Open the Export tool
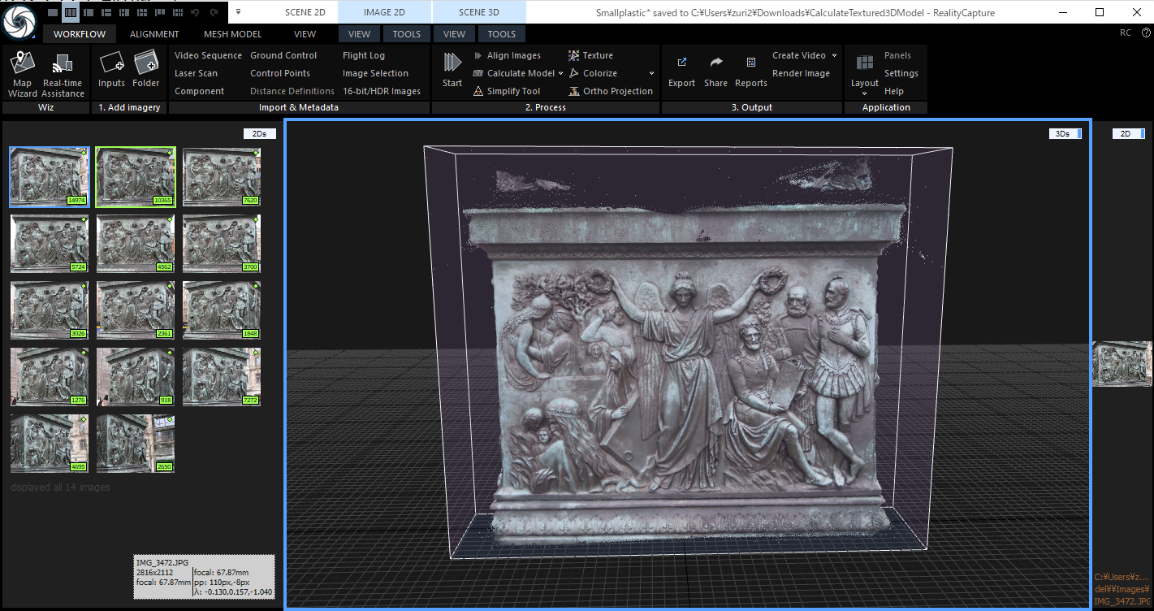Viewport: 1154px width, 611px height. (681, 71)
